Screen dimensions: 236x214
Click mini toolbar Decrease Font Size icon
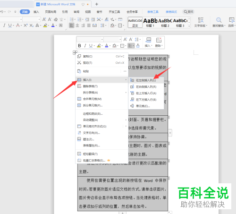[x=131, y=39]
